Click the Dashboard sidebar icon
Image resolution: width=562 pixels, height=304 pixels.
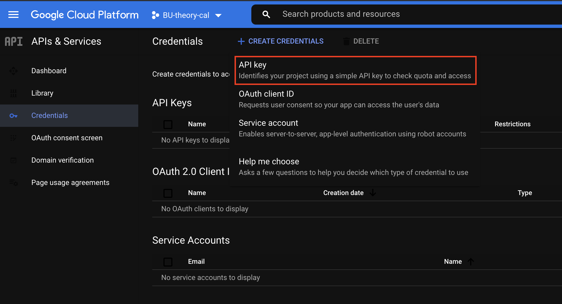[13, 71]
